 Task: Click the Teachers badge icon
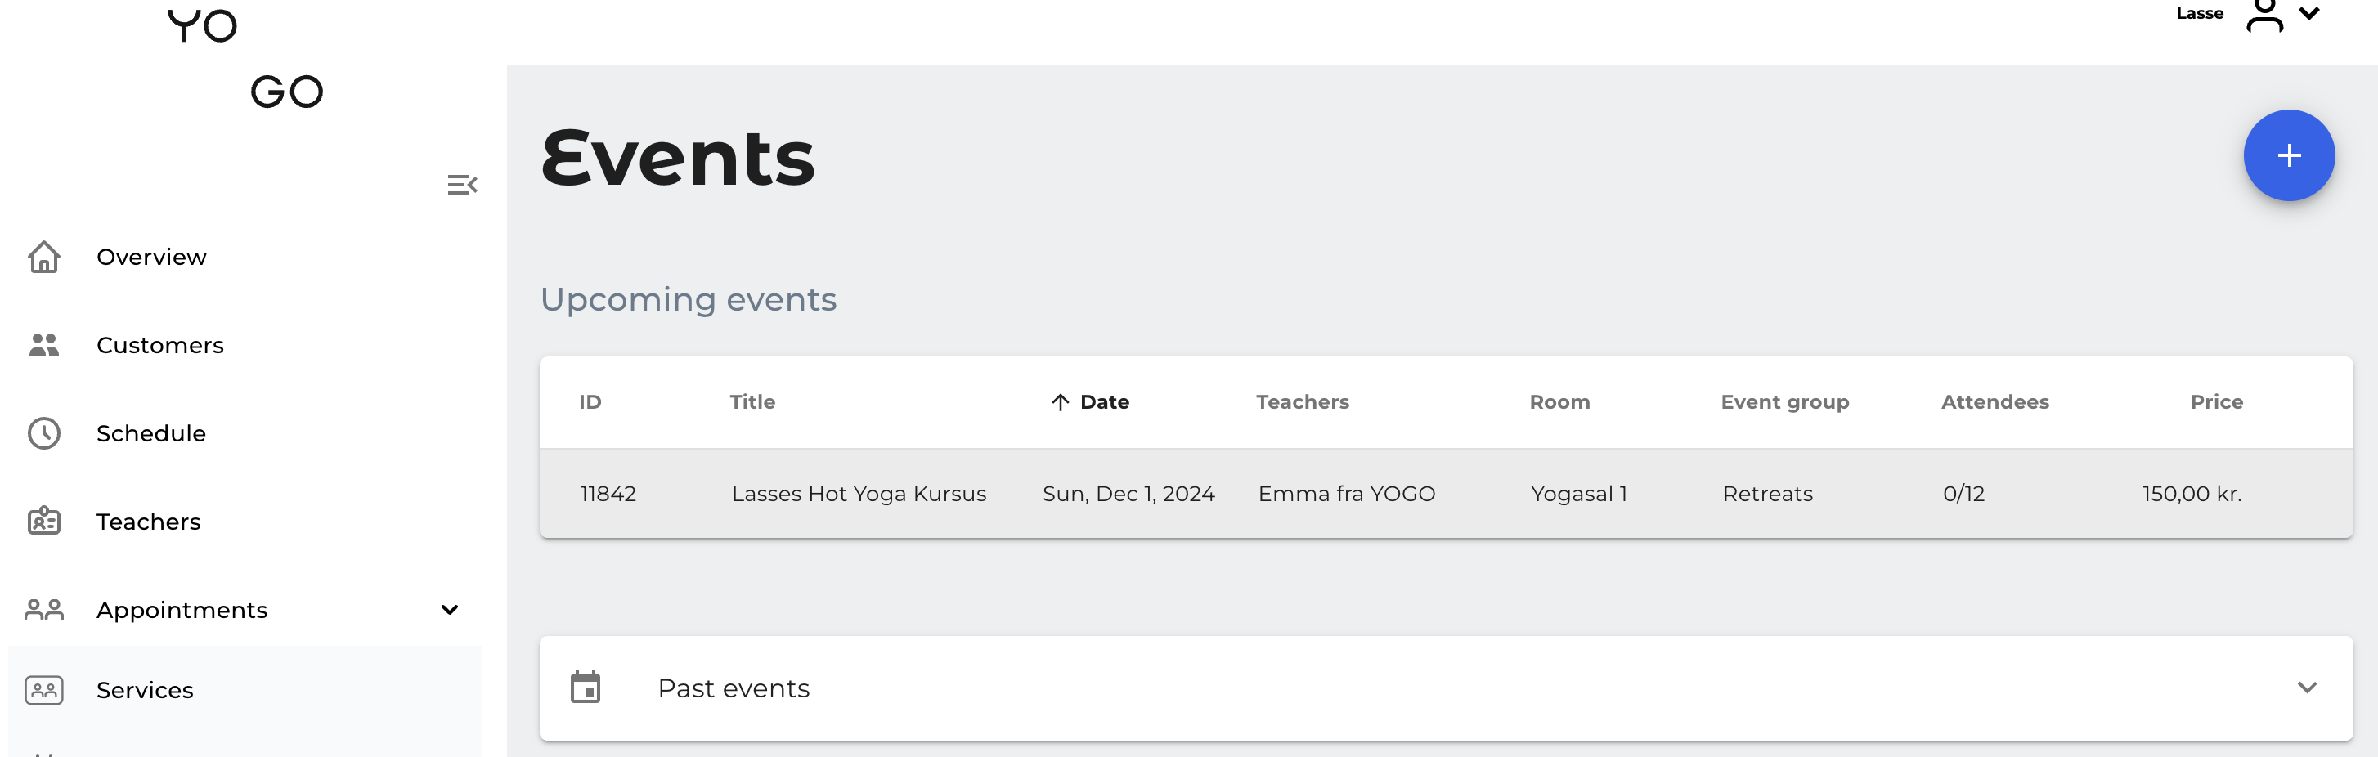click(43, 522)
